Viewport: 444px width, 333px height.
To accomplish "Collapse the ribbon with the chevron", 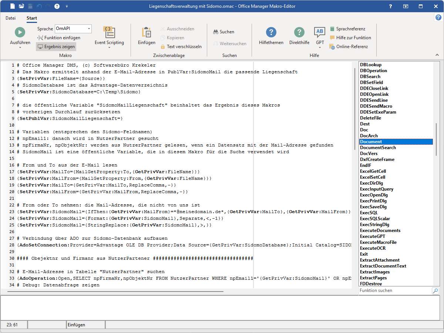I will [438, 55].
